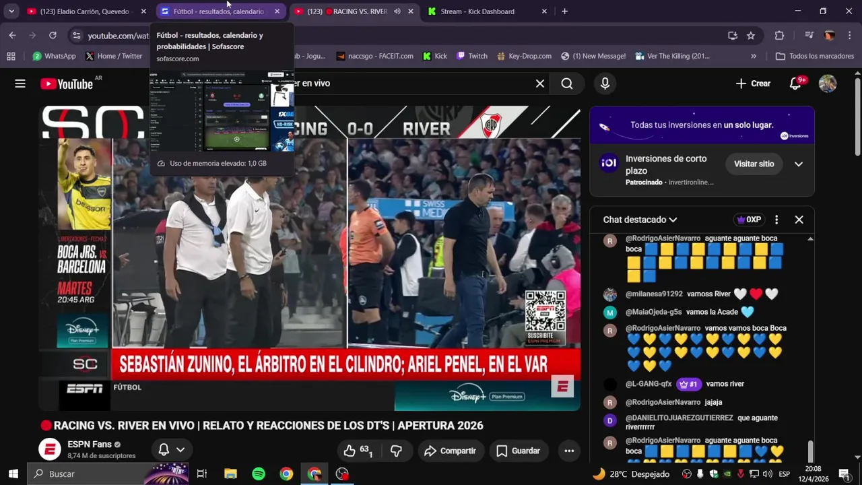Expand the sponsored ad chevron
Screen dimensions: 862x485
point(799,164)
